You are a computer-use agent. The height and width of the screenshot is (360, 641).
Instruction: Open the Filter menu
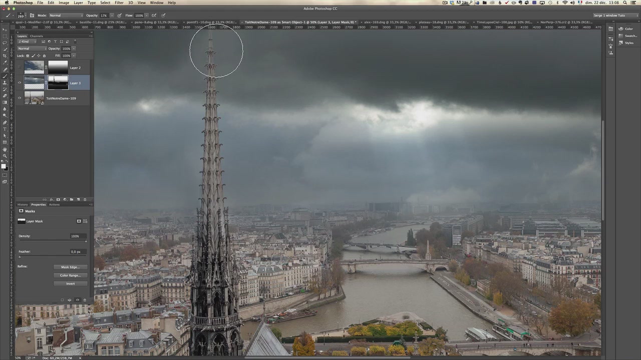[119, 2]
